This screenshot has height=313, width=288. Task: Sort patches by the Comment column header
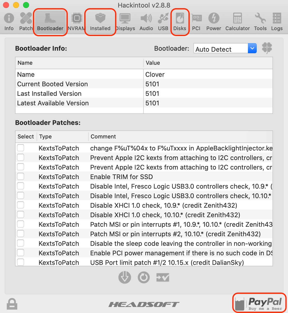coord(180,136)
